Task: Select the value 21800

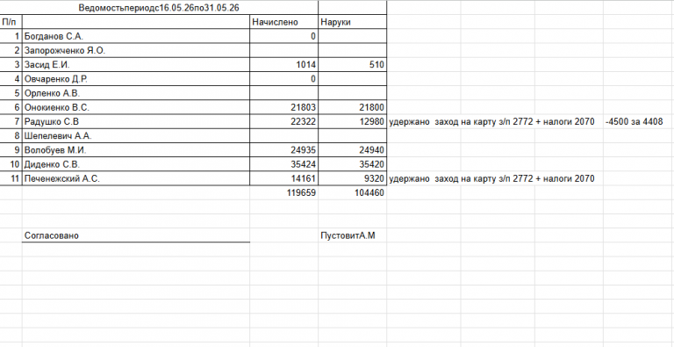Action: click(x=353, y=107)
